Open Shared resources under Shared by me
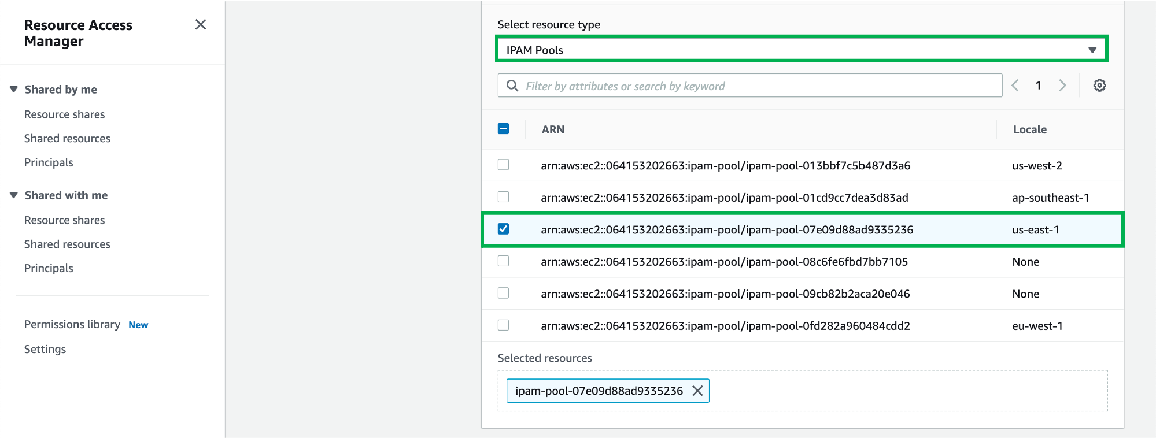This screenshot has height=438, width=1156. point(67,139)
